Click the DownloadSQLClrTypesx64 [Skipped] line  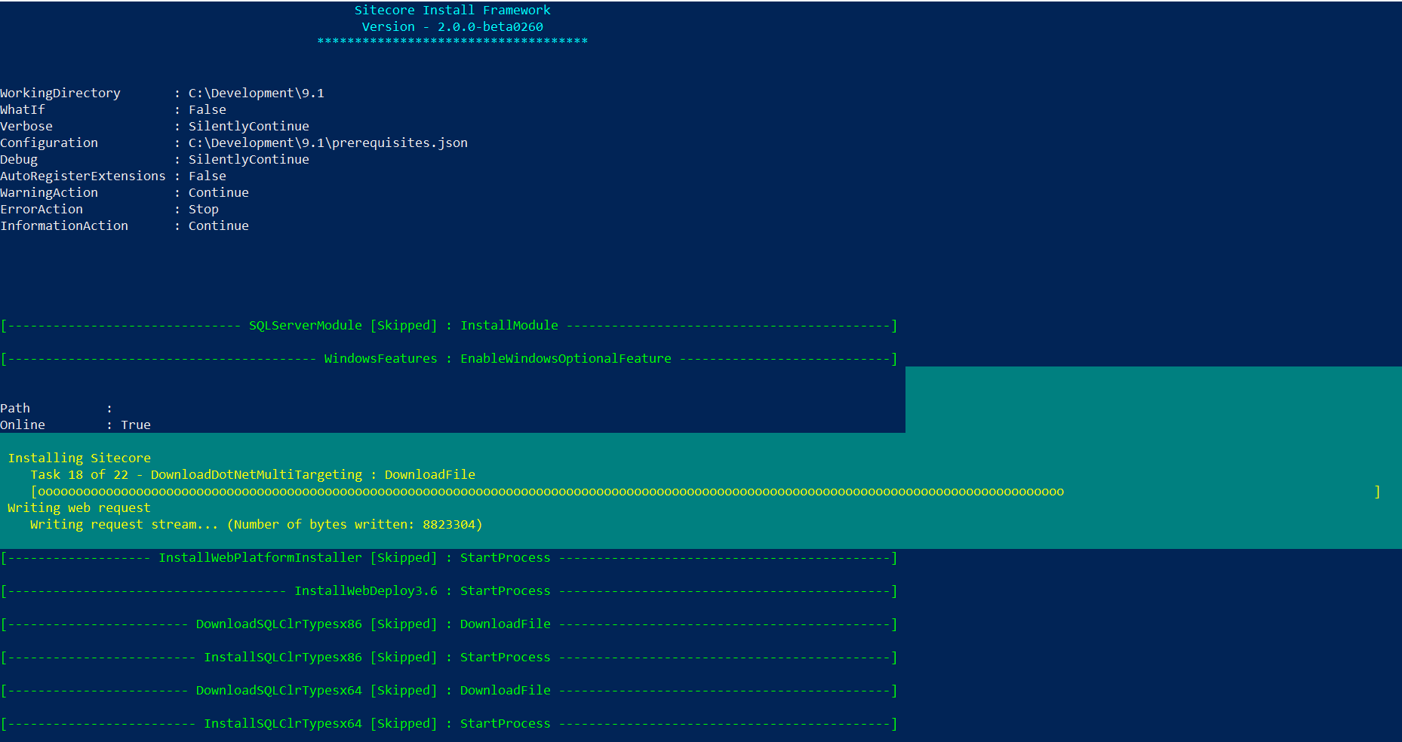pyautogui.click(x=450, y=691)
